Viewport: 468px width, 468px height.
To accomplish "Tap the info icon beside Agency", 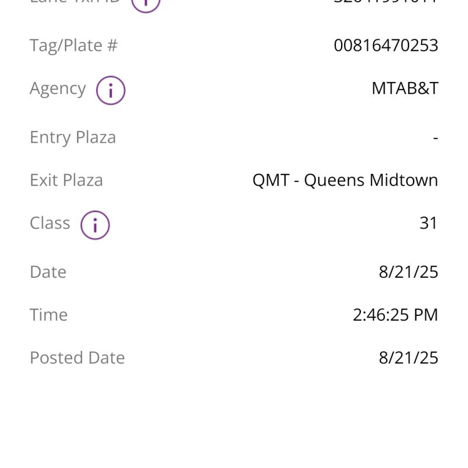I will [x=111, y=90].
